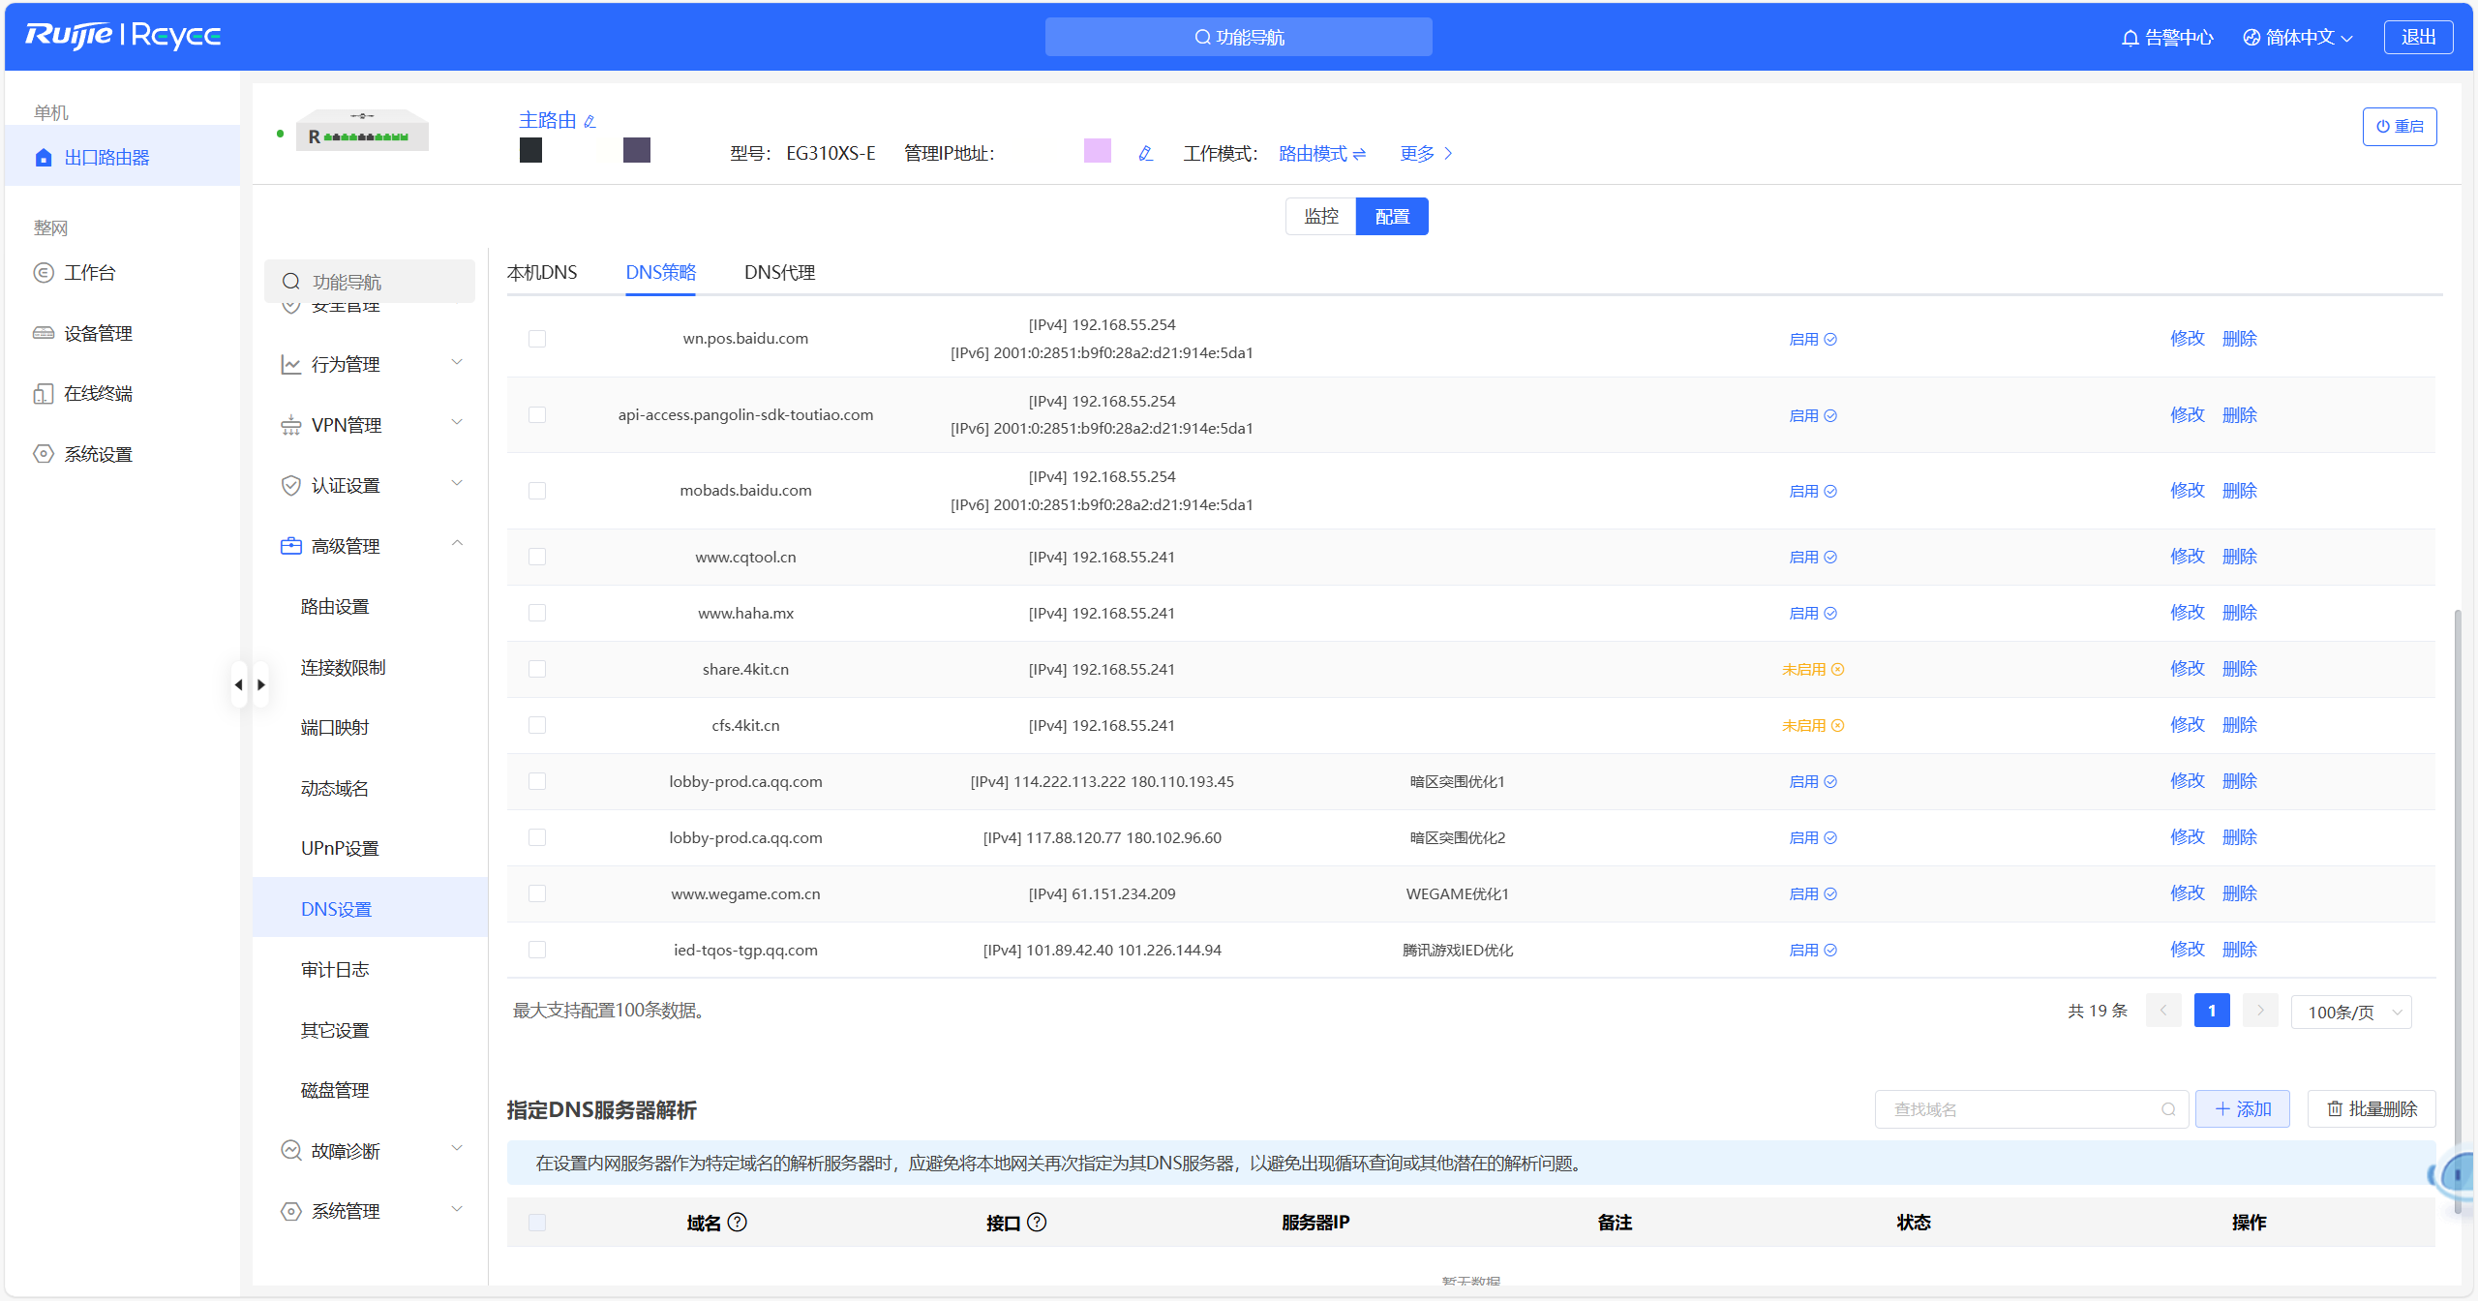Click 修改 on the www.cqtool.cn rule
Screen dimensions: 2478x1301
[x=2187, y=557]
